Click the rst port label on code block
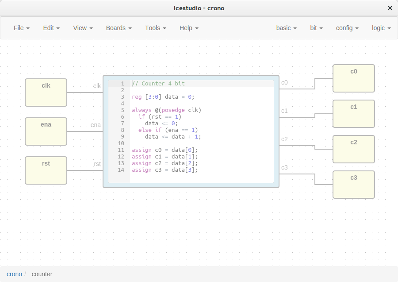The image size is (398, 282). pos(97,164)
